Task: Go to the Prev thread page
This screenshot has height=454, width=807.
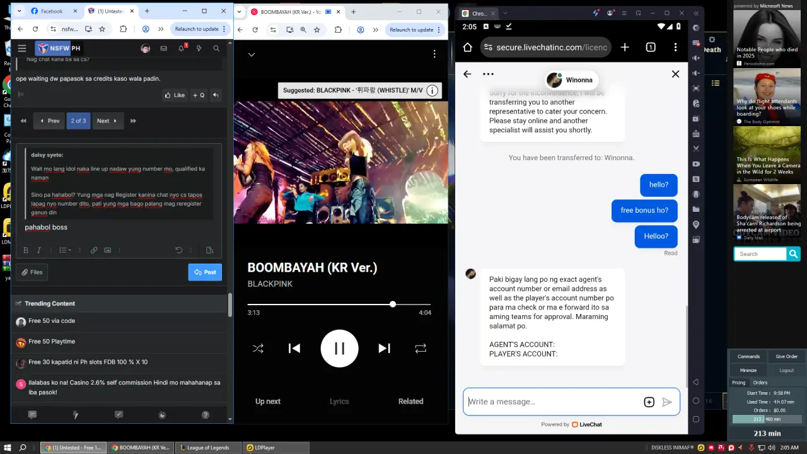Action: (x=50, y=120)
